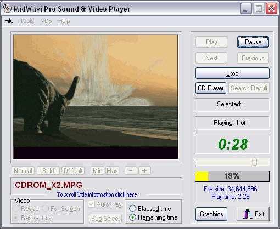Click the Max size button
This screenshot has height=229, width=280.
point(112,171)
